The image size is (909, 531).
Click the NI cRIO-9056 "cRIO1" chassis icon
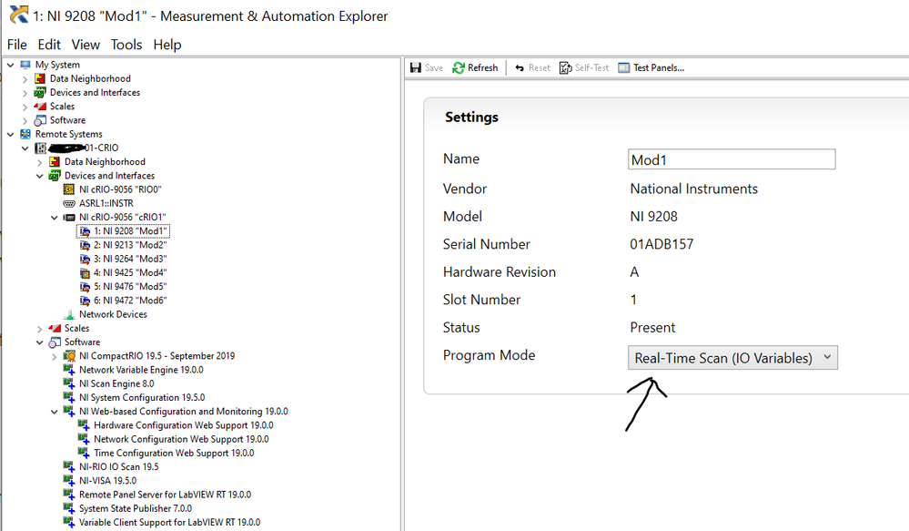[69, 217]
